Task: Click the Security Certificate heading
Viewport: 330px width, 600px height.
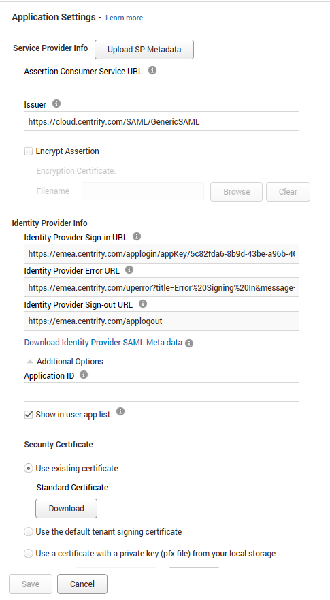Action: pos(59,444)
